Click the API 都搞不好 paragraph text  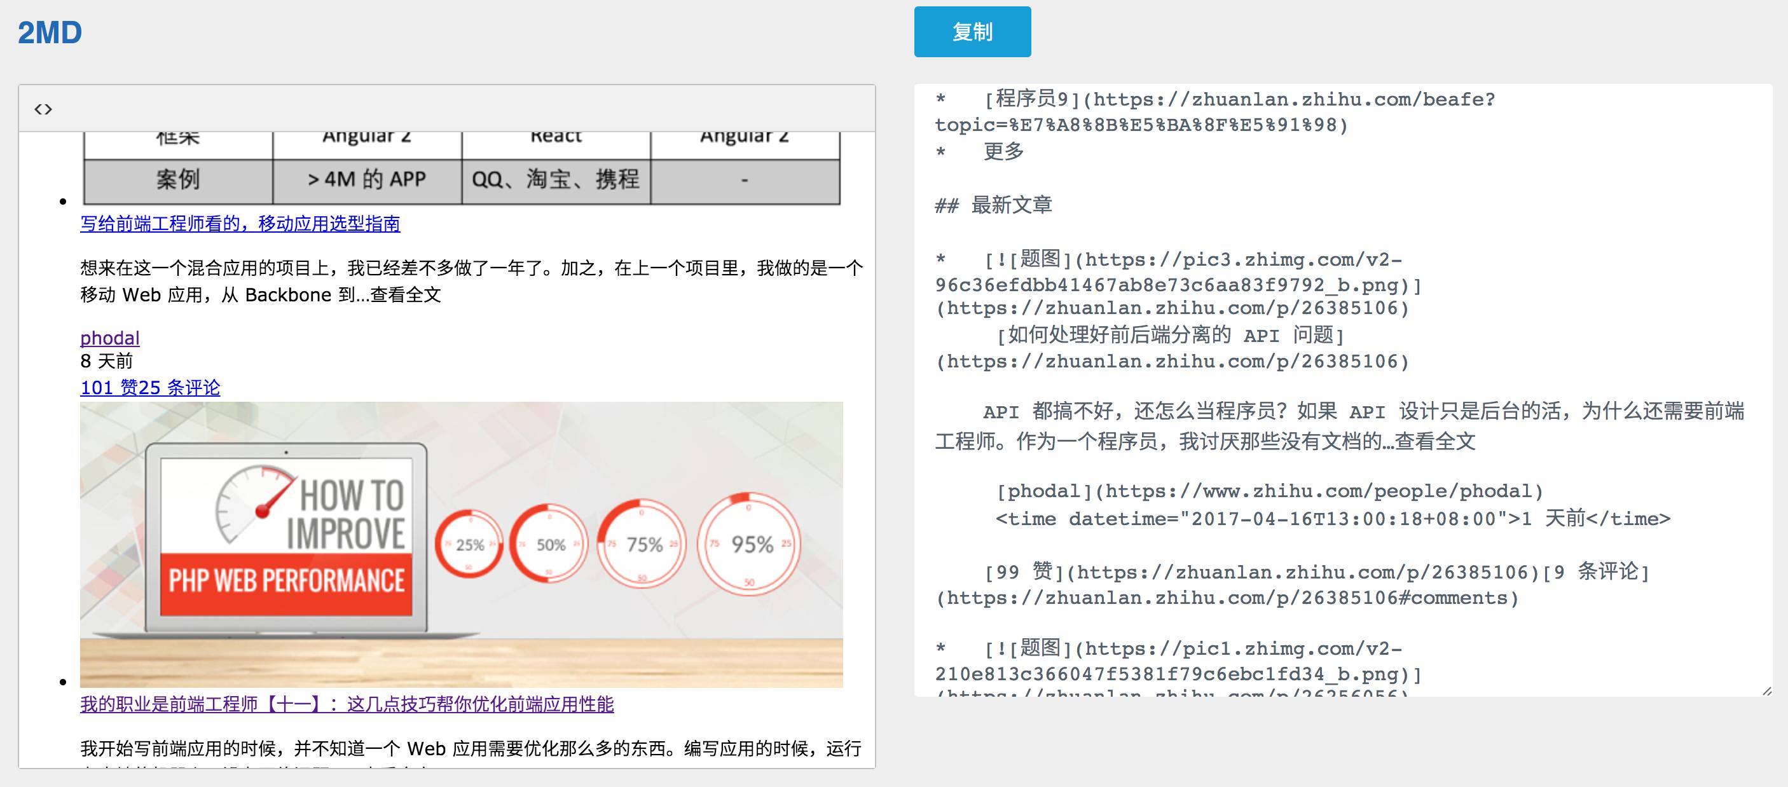point(1340,426)
